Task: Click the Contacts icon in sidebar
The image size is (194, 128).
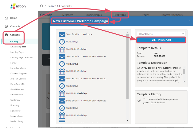Action: [6, 26]
